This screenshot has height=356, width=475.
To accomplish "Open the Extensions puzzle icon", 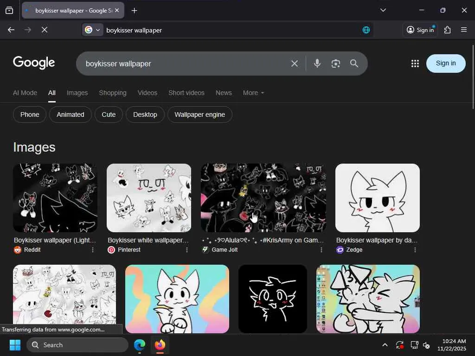I will (x=447, y=30).
